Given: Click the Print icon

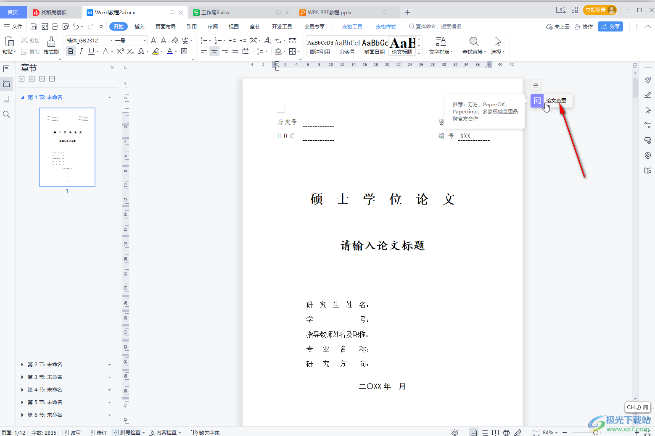Looking at the screenshot, I should click(x=55, y=26).
